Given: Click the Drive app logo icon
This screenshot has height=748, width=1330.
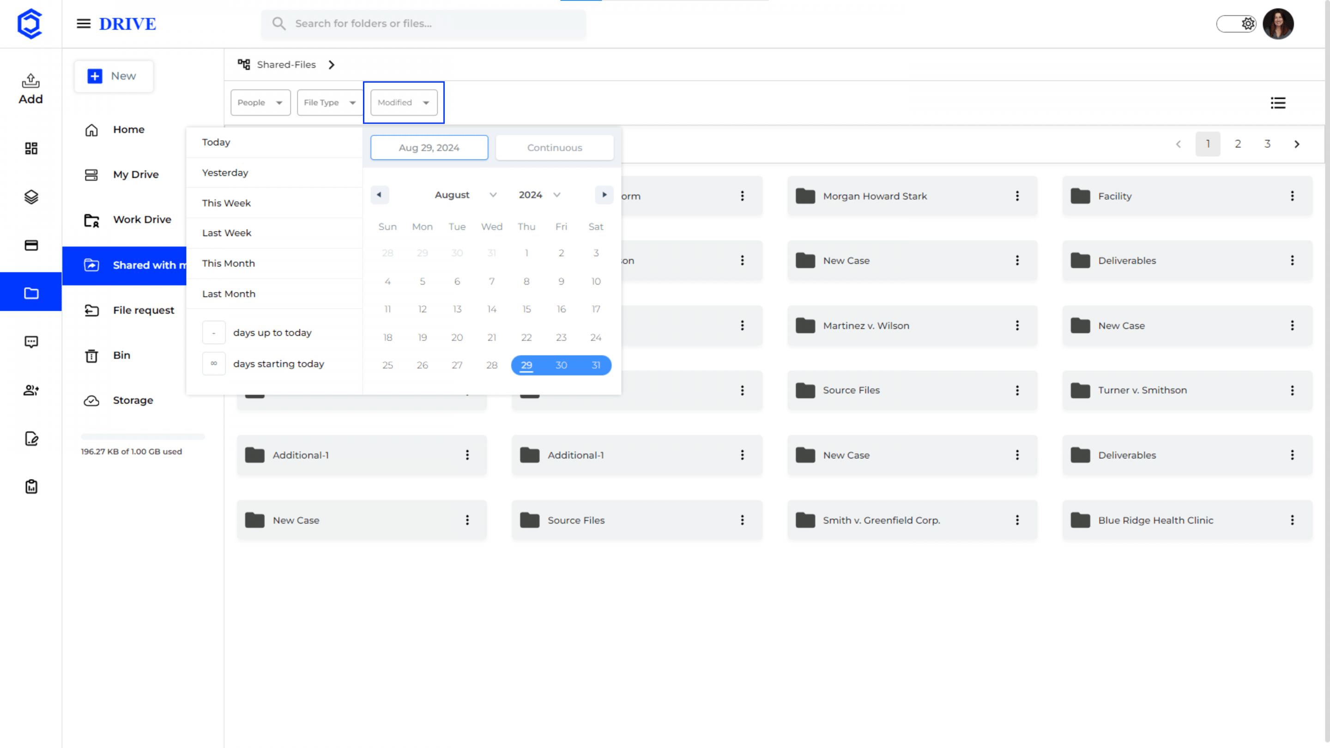Looking at the screenshot, I should click(x=30, y=23).
